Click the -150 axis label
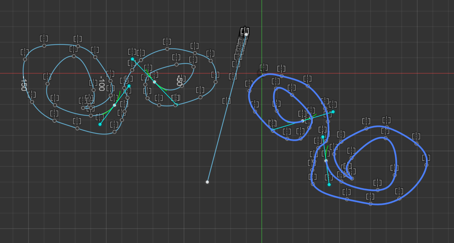Image resolution: width=454 pixels, height=243 pixels. (23, 85)
